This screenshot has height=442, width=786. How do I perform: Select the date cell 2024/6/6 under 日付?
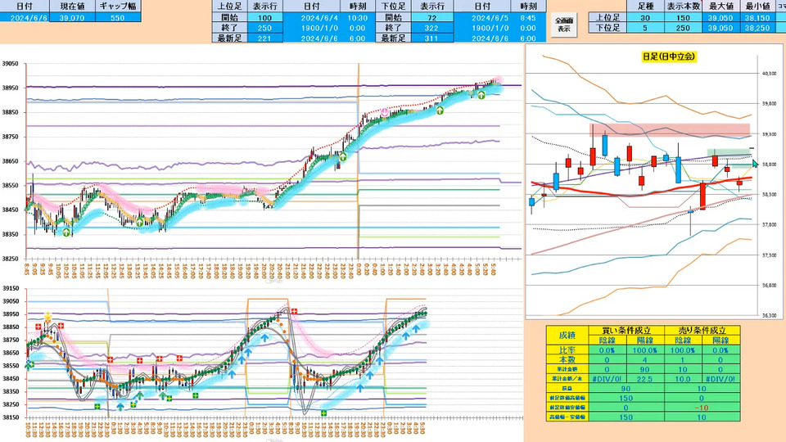point(25,17)
